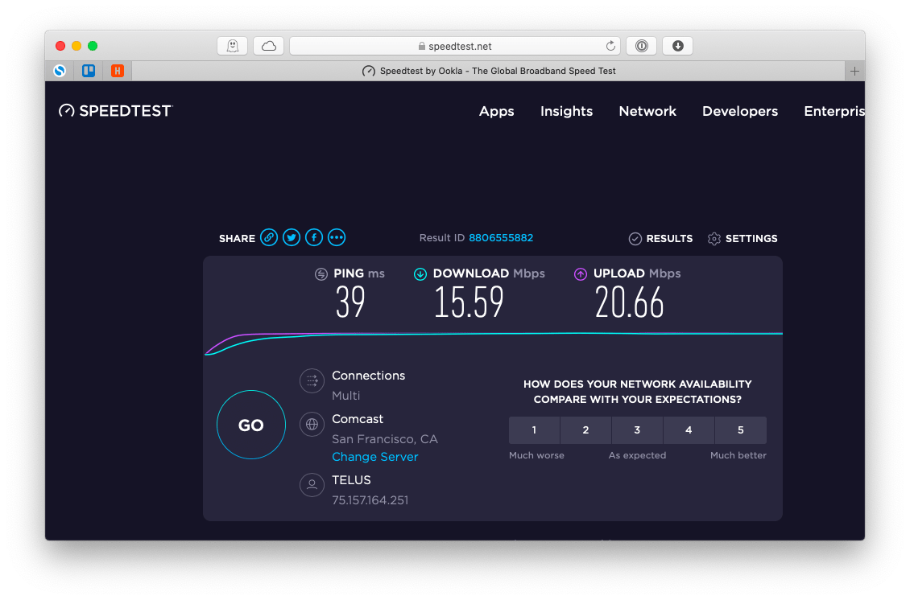
Task: Click the Connections multi icon
Action: [x=312, y=380]
